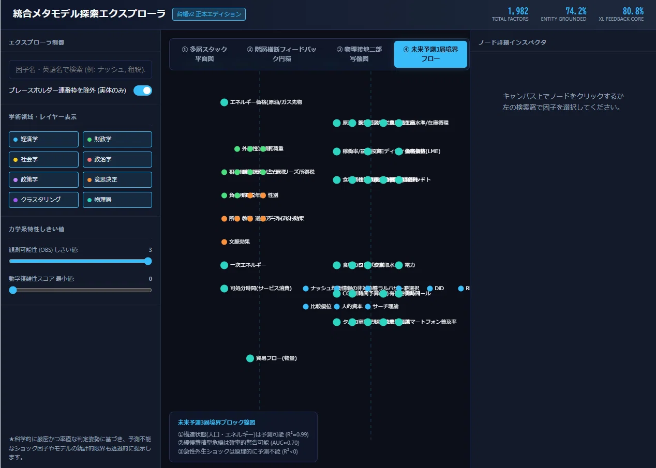Select the サーチ理論 node

pos(368,307)
